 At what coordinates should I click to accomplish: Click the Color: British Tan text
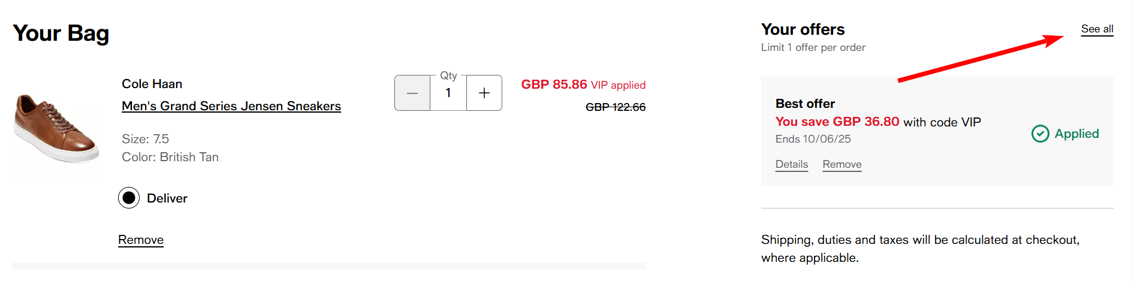coord(170,157)
